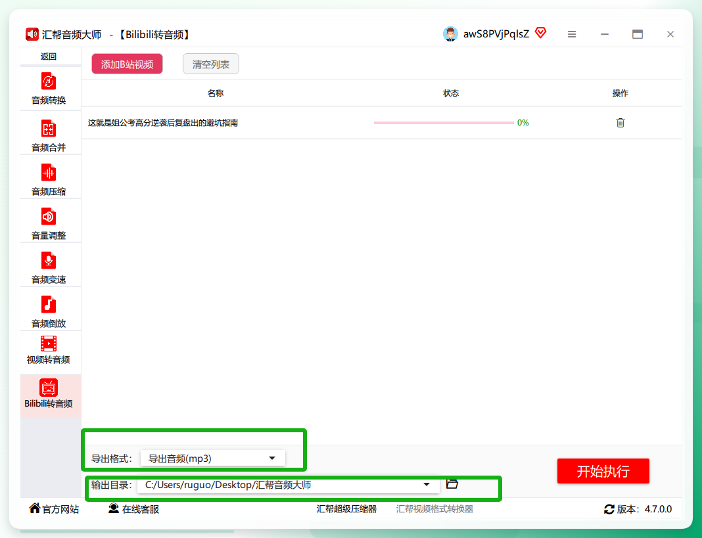The image size is (702, 538).
Task: Open 汇帮视频格式转换器 link
Action: [434, 509]
